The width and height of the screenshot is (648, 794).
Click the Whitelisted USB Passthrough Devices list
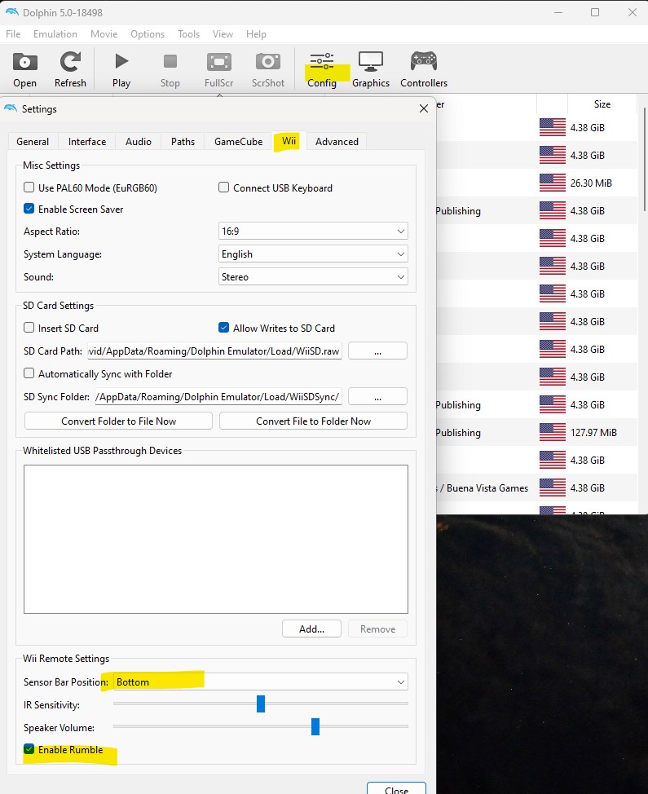(x=216, y=540)
